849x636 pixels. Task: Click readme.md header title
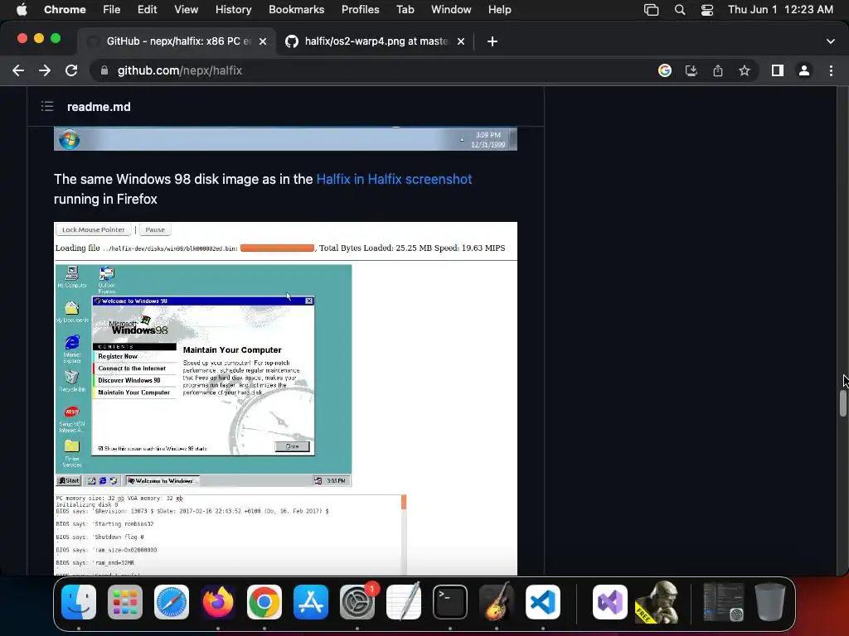(x=99, y=107)
